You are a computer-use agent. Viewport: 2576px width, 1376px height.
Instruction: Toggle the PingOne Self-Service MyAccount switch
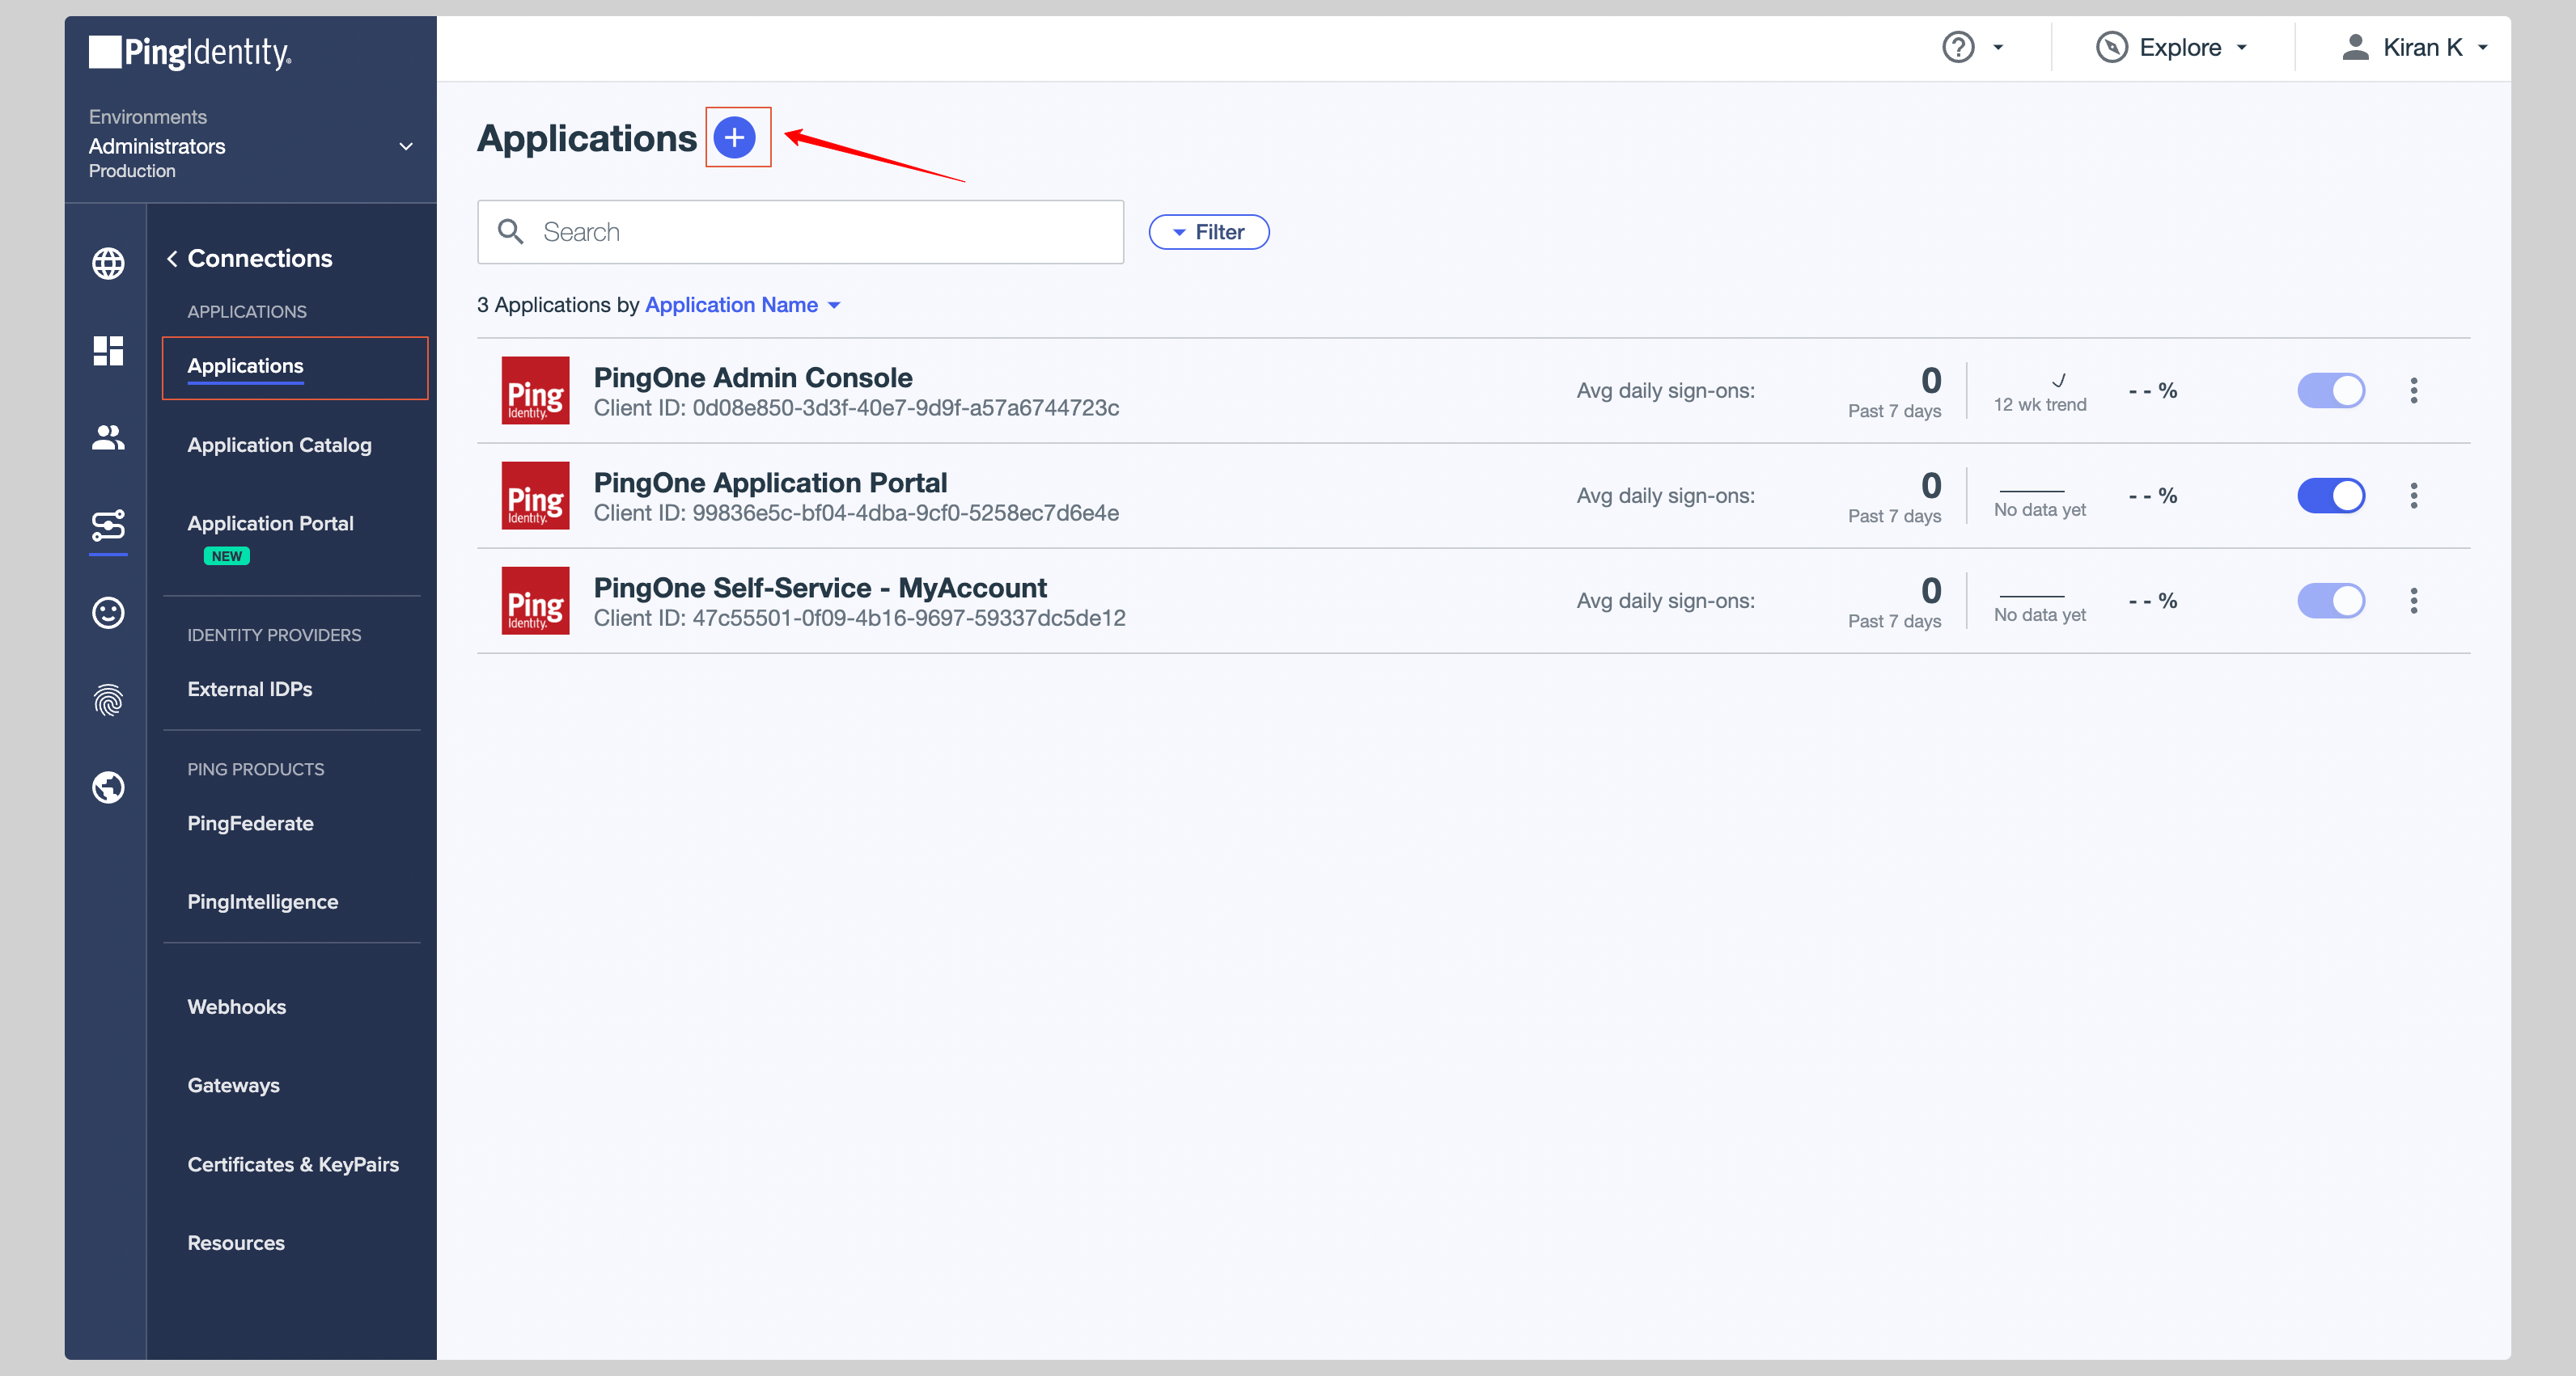[x=2330, y=601]
